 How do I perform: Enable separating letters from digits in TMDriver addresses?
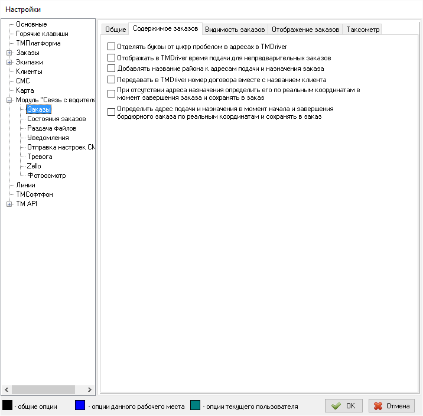112,47
